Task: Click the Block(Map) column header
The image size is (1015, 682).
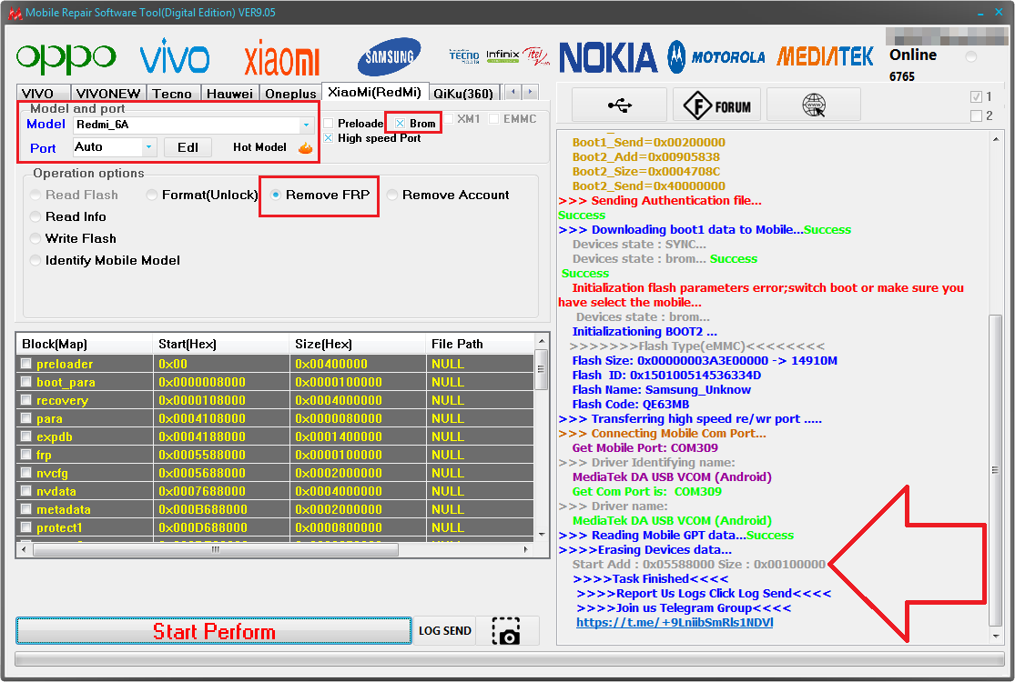Action: tap(84, 344)
